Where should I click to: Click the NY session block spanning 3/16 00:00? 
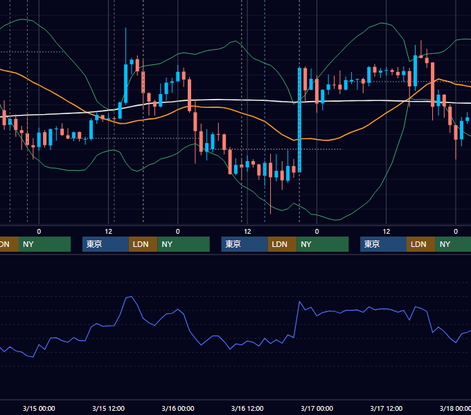pos(184,244)
